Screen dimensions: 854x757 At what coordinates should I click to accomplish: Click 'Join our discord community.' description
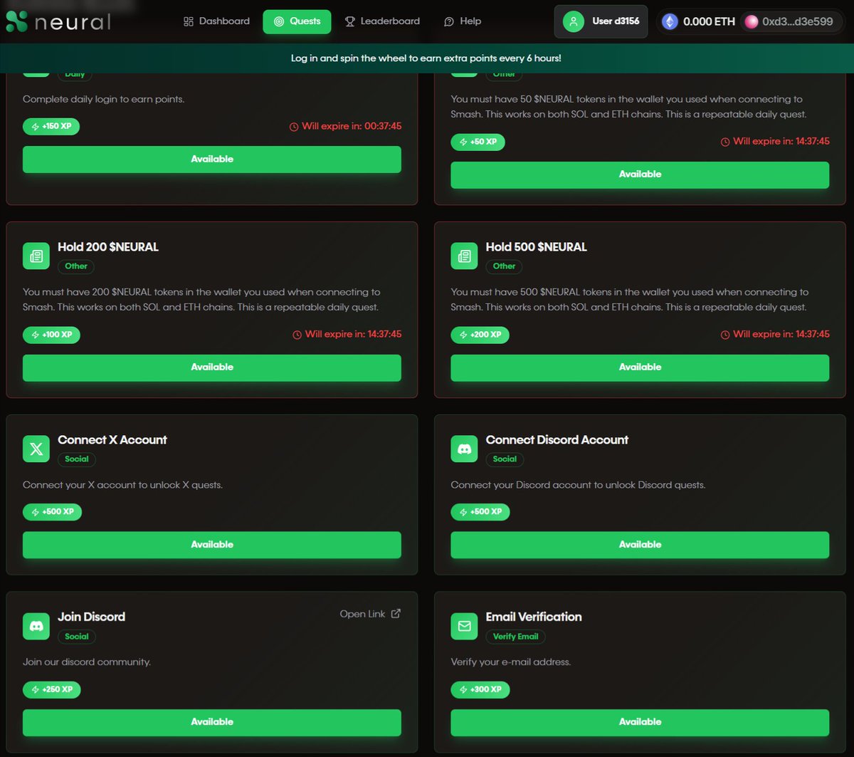(x=87, y=662)
